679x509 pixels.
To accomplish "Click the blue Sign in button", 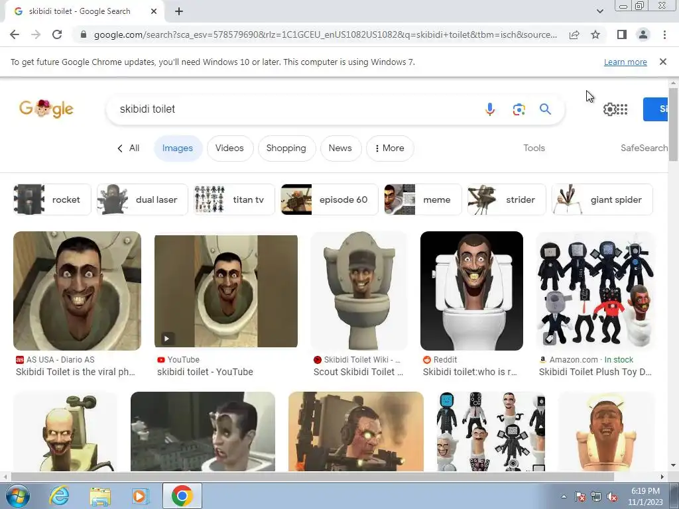I will pos(656,109).
